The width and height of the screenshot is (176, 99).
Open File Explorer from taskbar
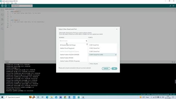tap(52, 97)
